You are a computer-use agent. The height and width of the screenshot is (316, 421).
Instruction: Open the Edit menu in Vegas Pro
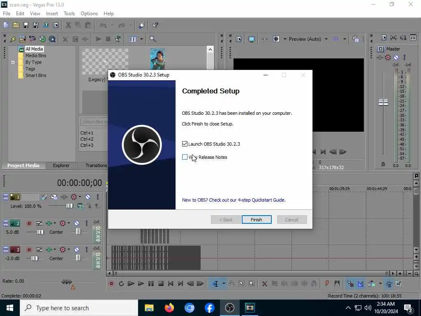point(20,14)
